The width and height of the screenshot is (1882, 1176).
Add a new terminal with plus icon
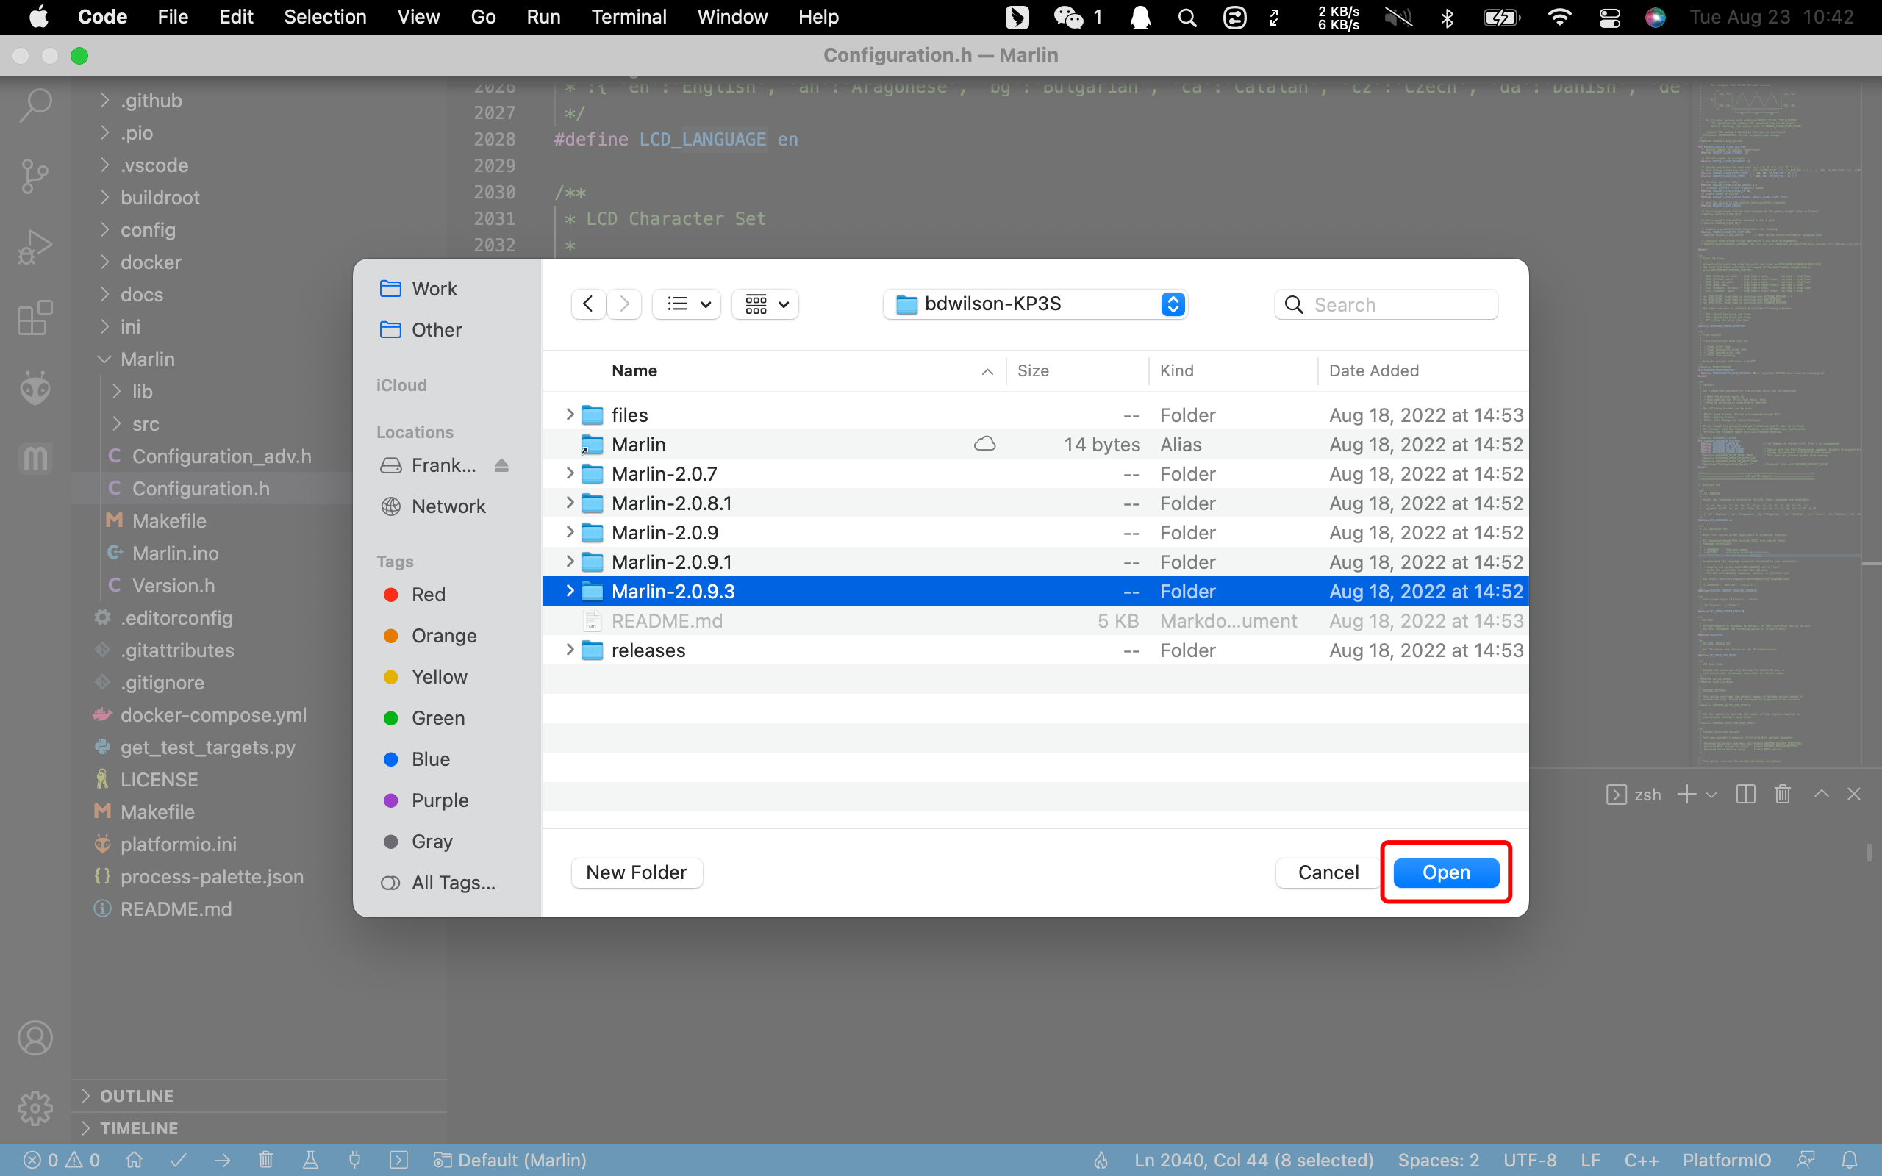click(x=1686, y=794)
